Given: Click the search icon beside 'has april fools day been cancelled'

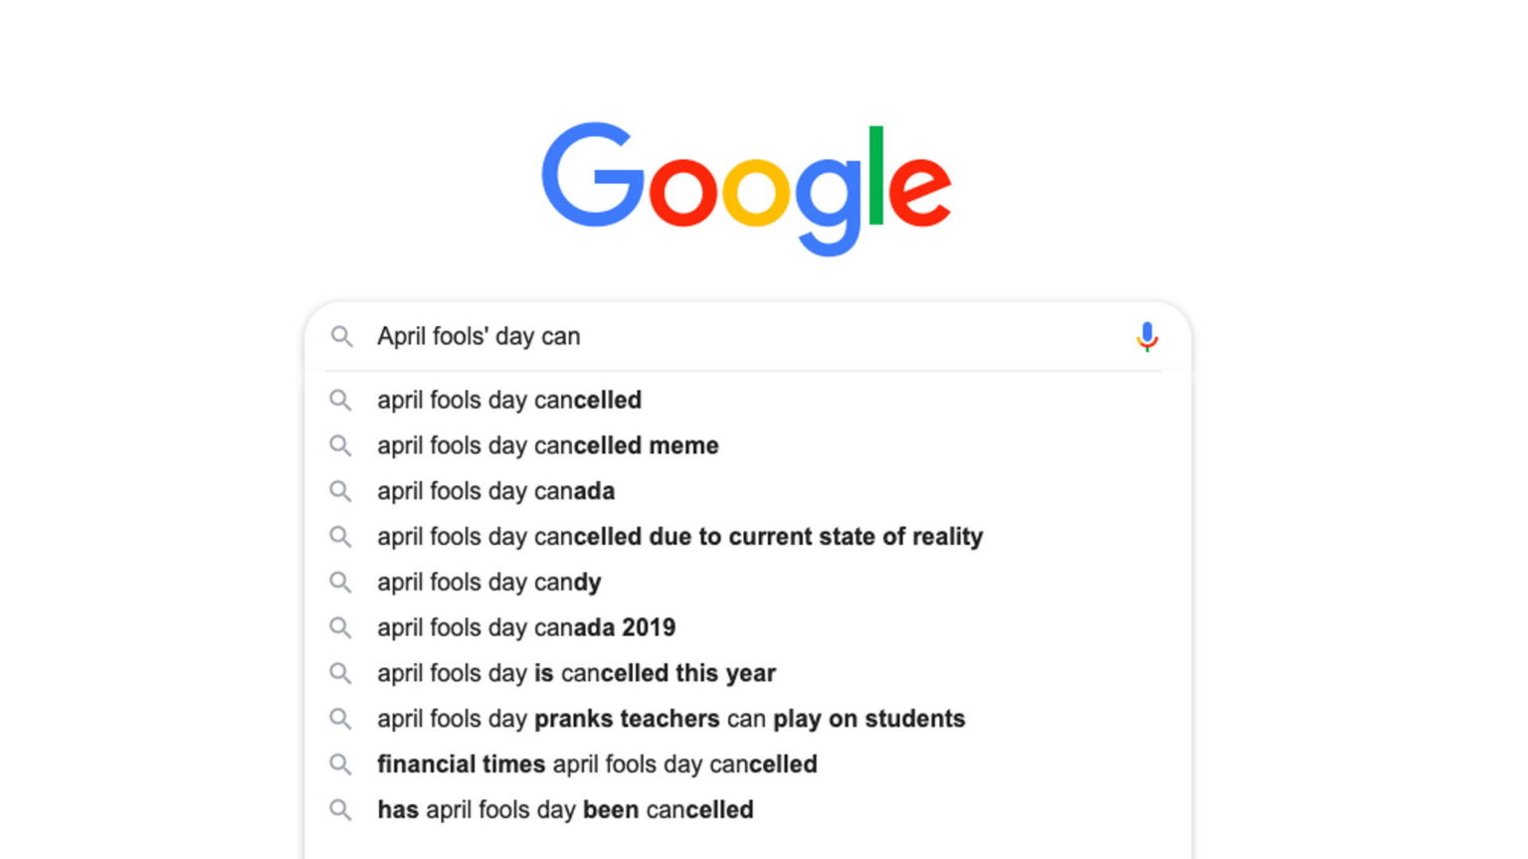Looking at the screenshot, I should coord(341,809).
